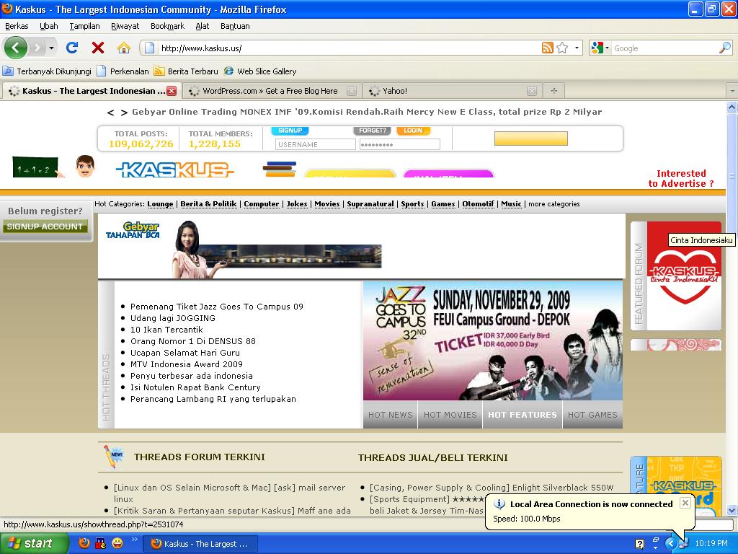Reload the page with the refresh icon
This screenshot has width=738, height=554.
click(x=72, y=48)
